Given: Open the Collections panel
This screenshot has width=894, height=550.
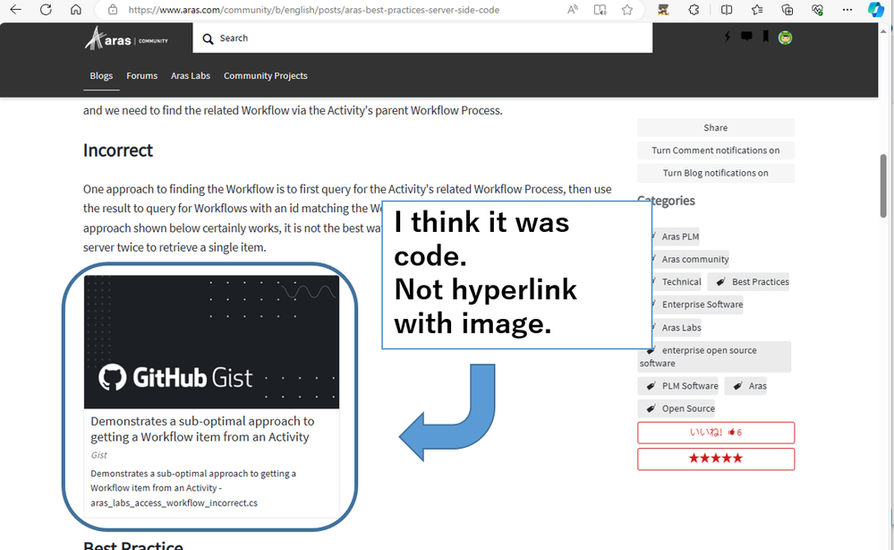Looking at the screenshot, I should click(x=788, y=10).
